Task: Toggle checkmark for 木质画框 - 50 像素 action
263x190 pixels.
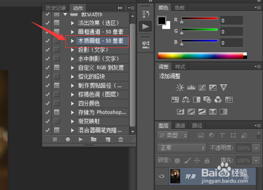Action: tap(47, 40)
